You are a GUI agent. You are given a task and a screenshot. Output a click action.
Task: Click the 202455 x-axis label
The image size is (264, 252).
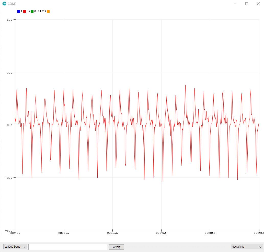pyautogui.click(x=15, y=233)
